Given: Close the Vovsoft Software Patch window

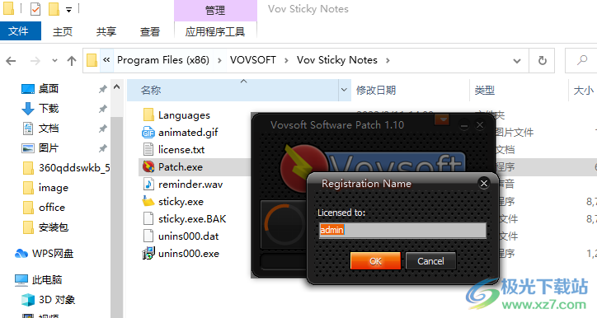Looking at the screenshot, I should [x=480, y=124].
